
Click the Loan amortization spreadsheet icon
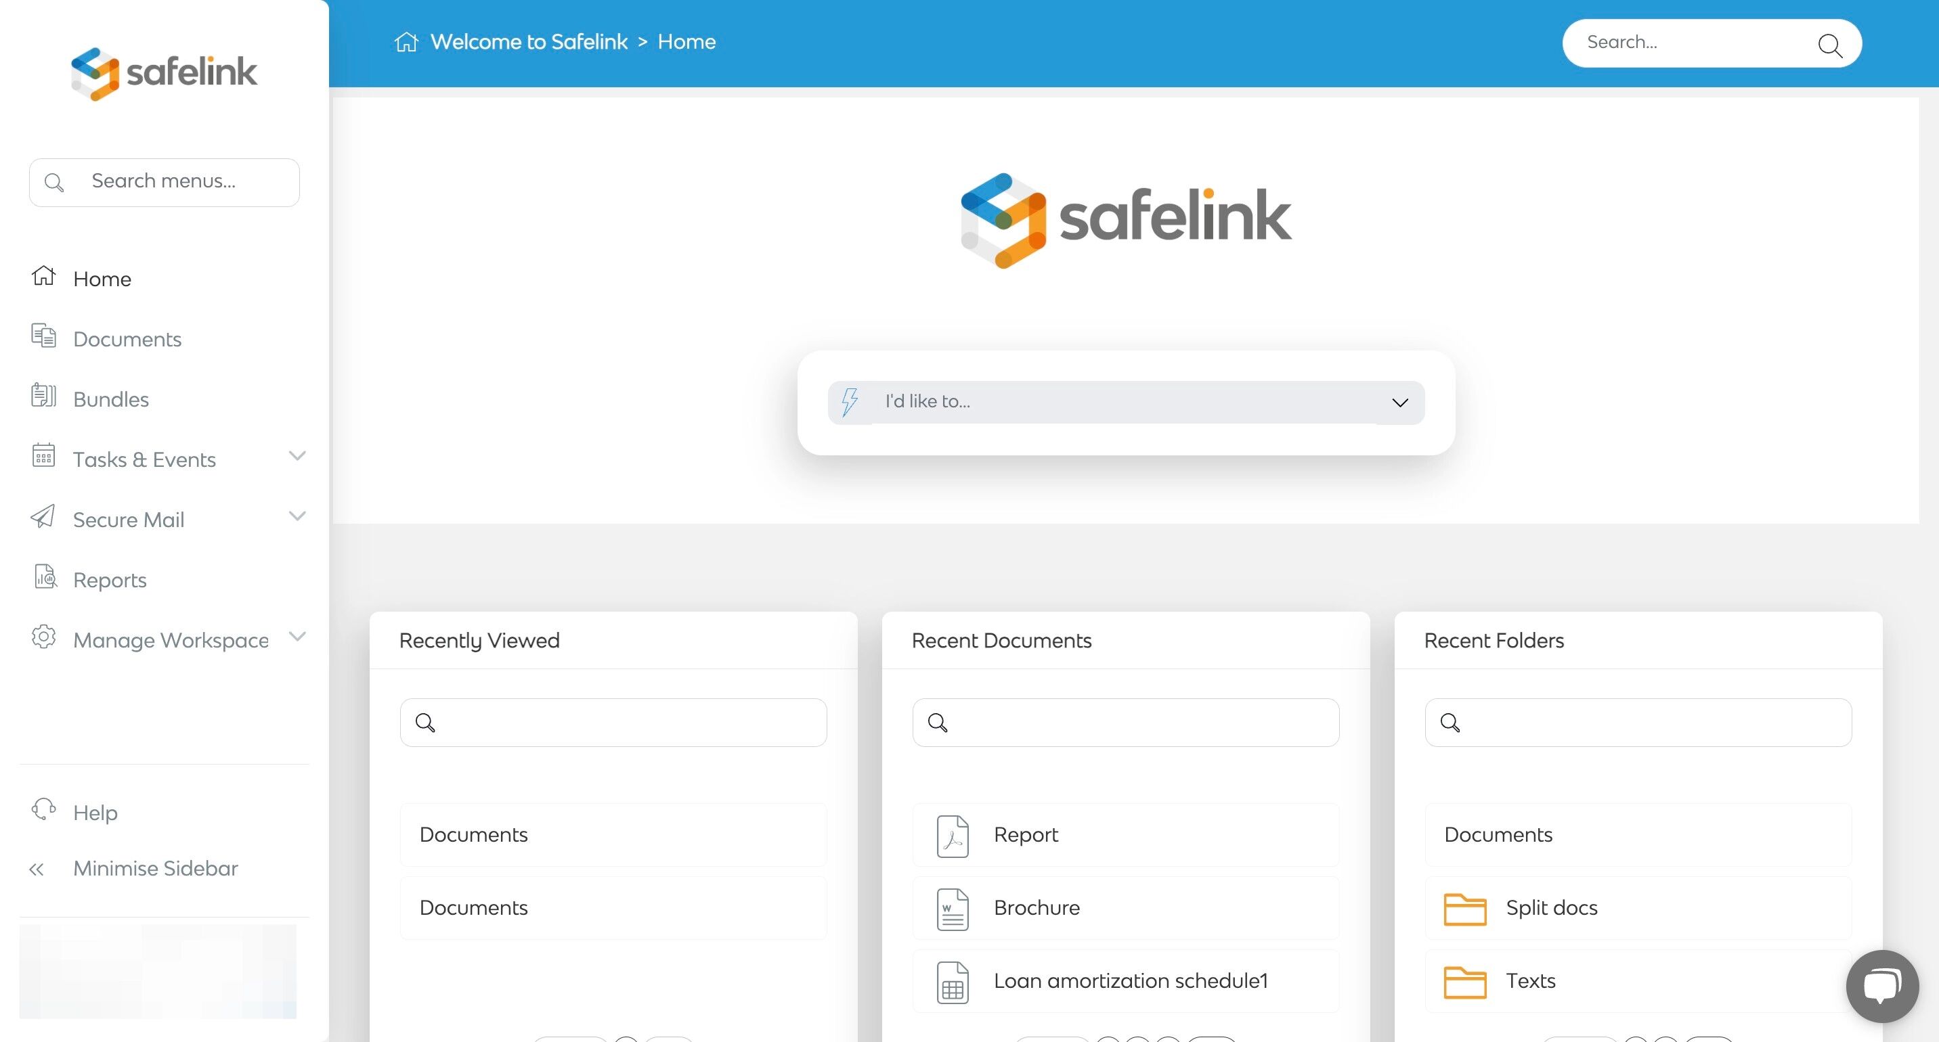click(952, 982)
